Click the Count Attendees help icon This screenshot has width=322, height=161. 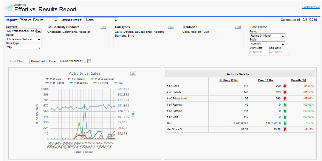tap(85, 61)
